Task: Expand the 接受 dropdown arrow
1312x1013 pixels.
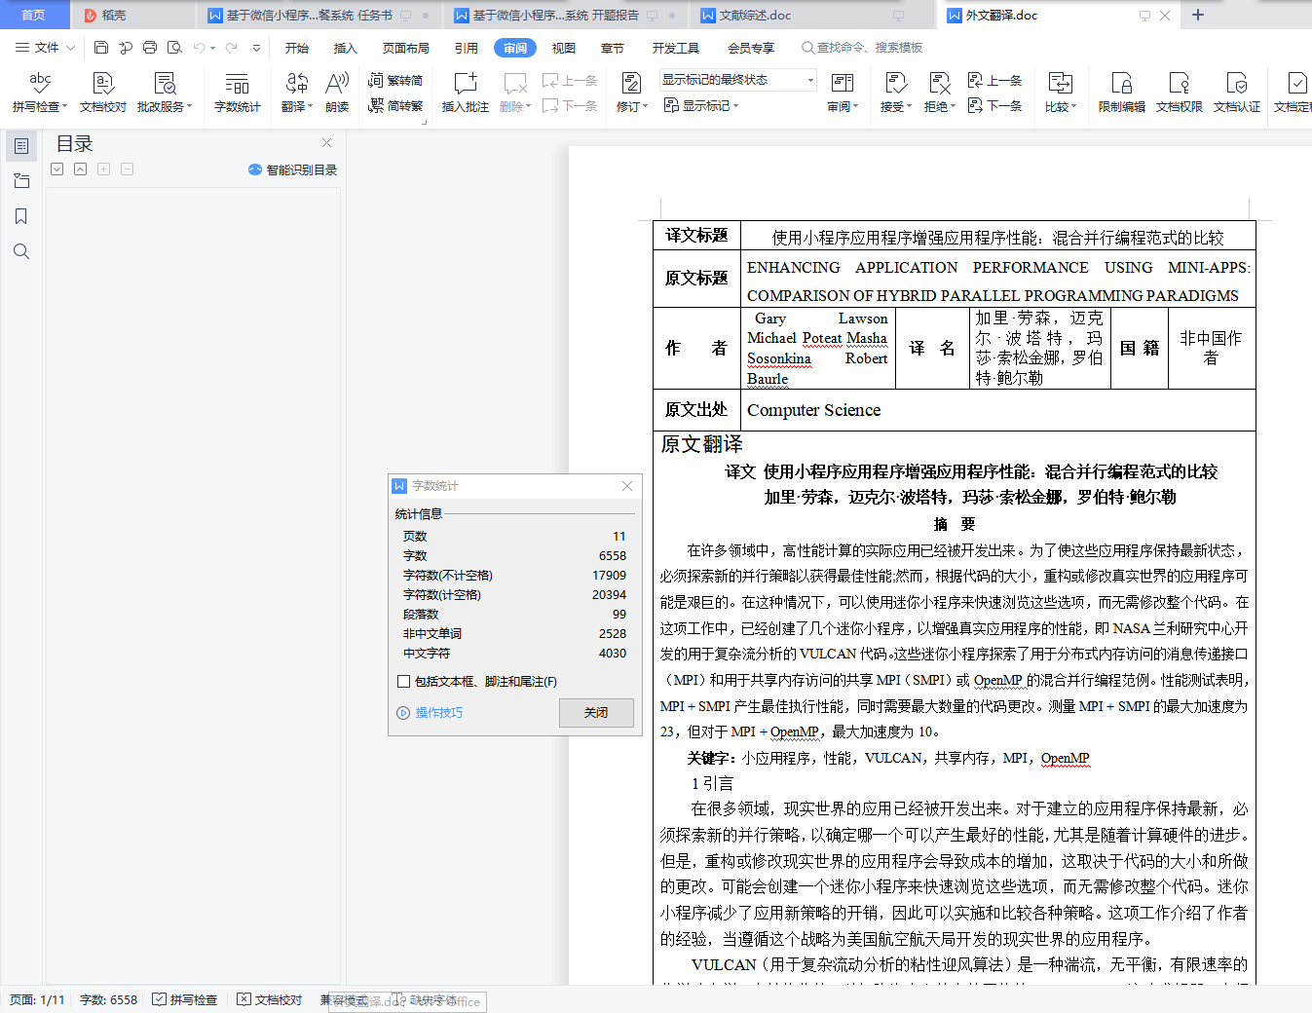Action: pos(909,107)
